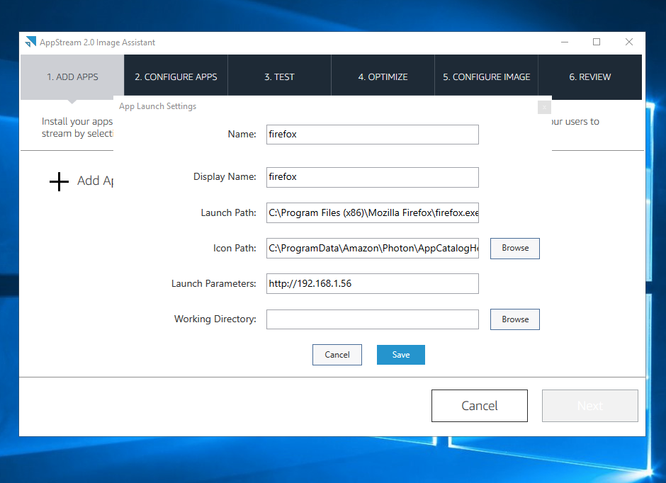Edit the Launch Parameters field
666x483 pixels.
point(373,283)
